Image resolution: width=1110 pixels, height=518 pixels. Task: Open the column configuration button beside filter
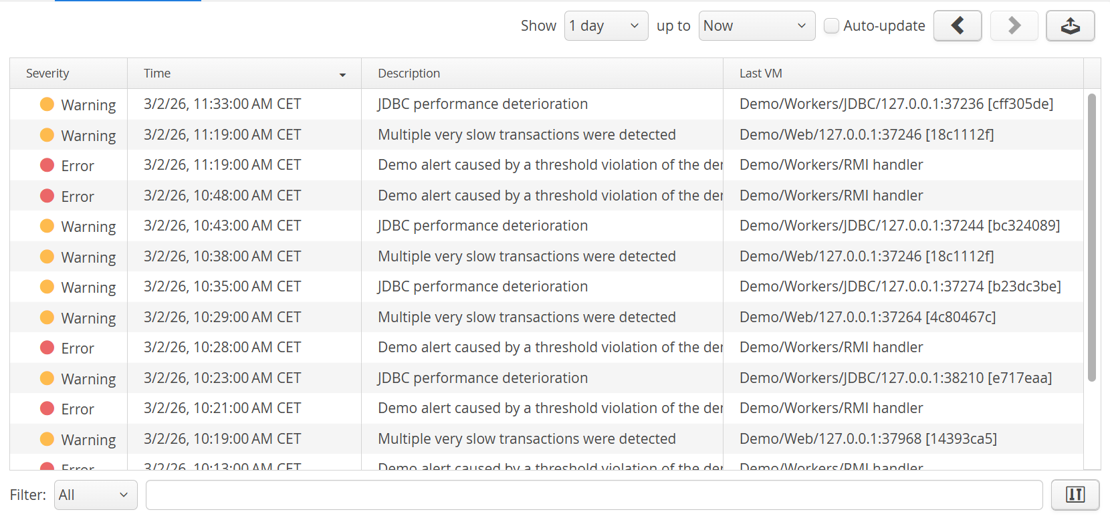click(1075, 495)
